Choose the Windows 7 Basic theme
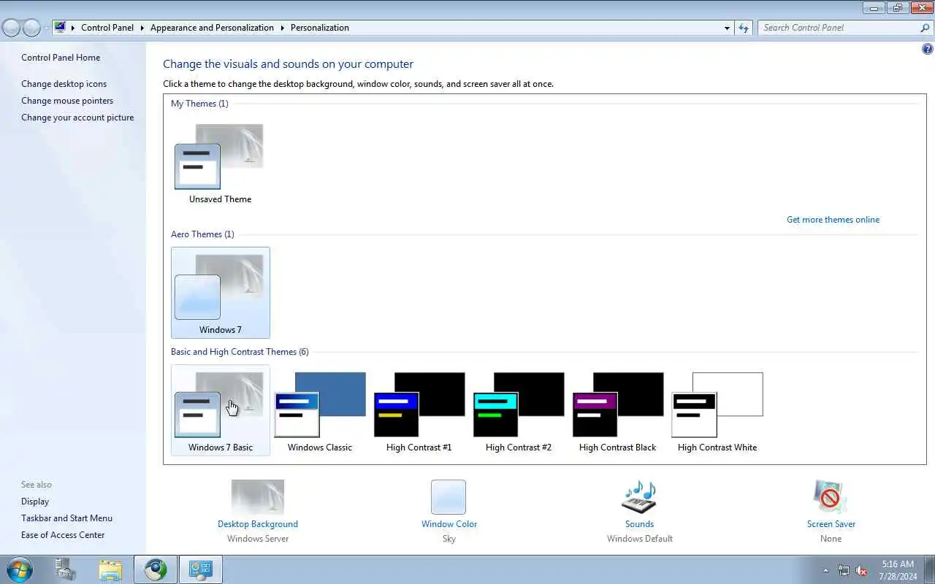The image size is (935, 584). 220,410
